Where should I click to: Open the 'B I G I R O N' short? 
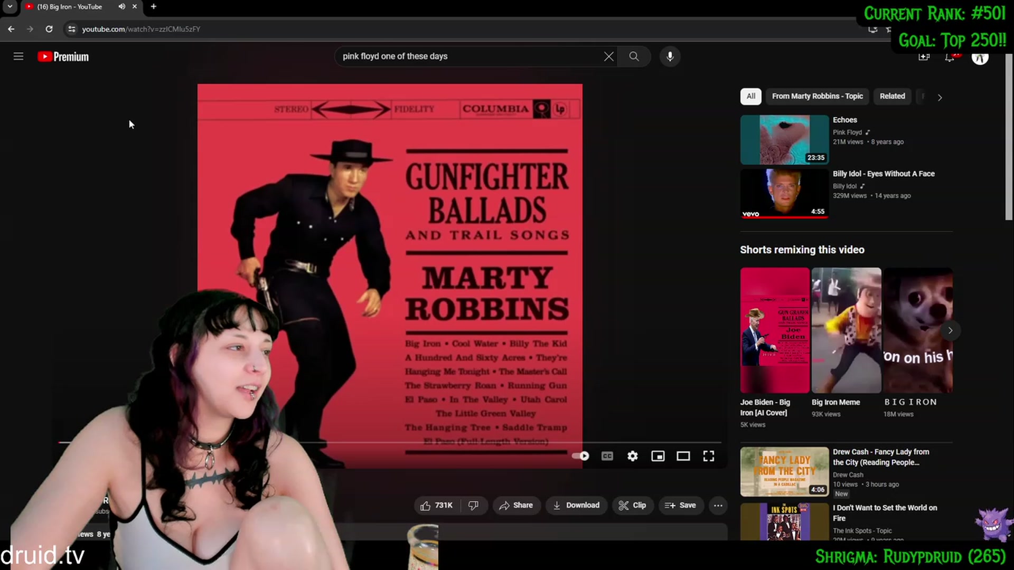pyautogui.click(x=918, y=330)
